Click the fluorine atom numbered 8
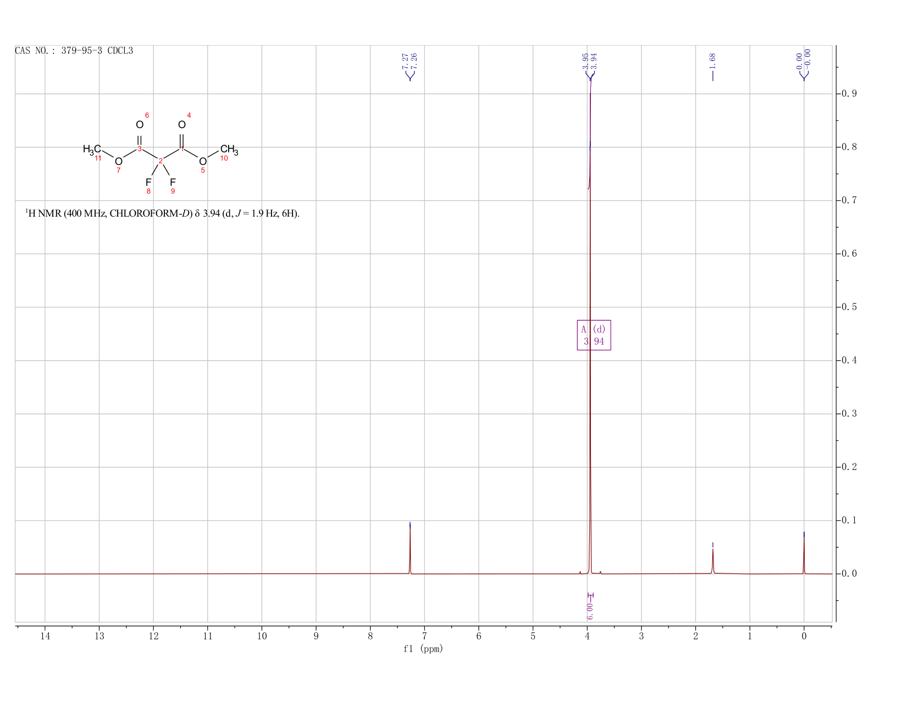The image size is (907, 701). pyautogui.click(x=148, y=182)
